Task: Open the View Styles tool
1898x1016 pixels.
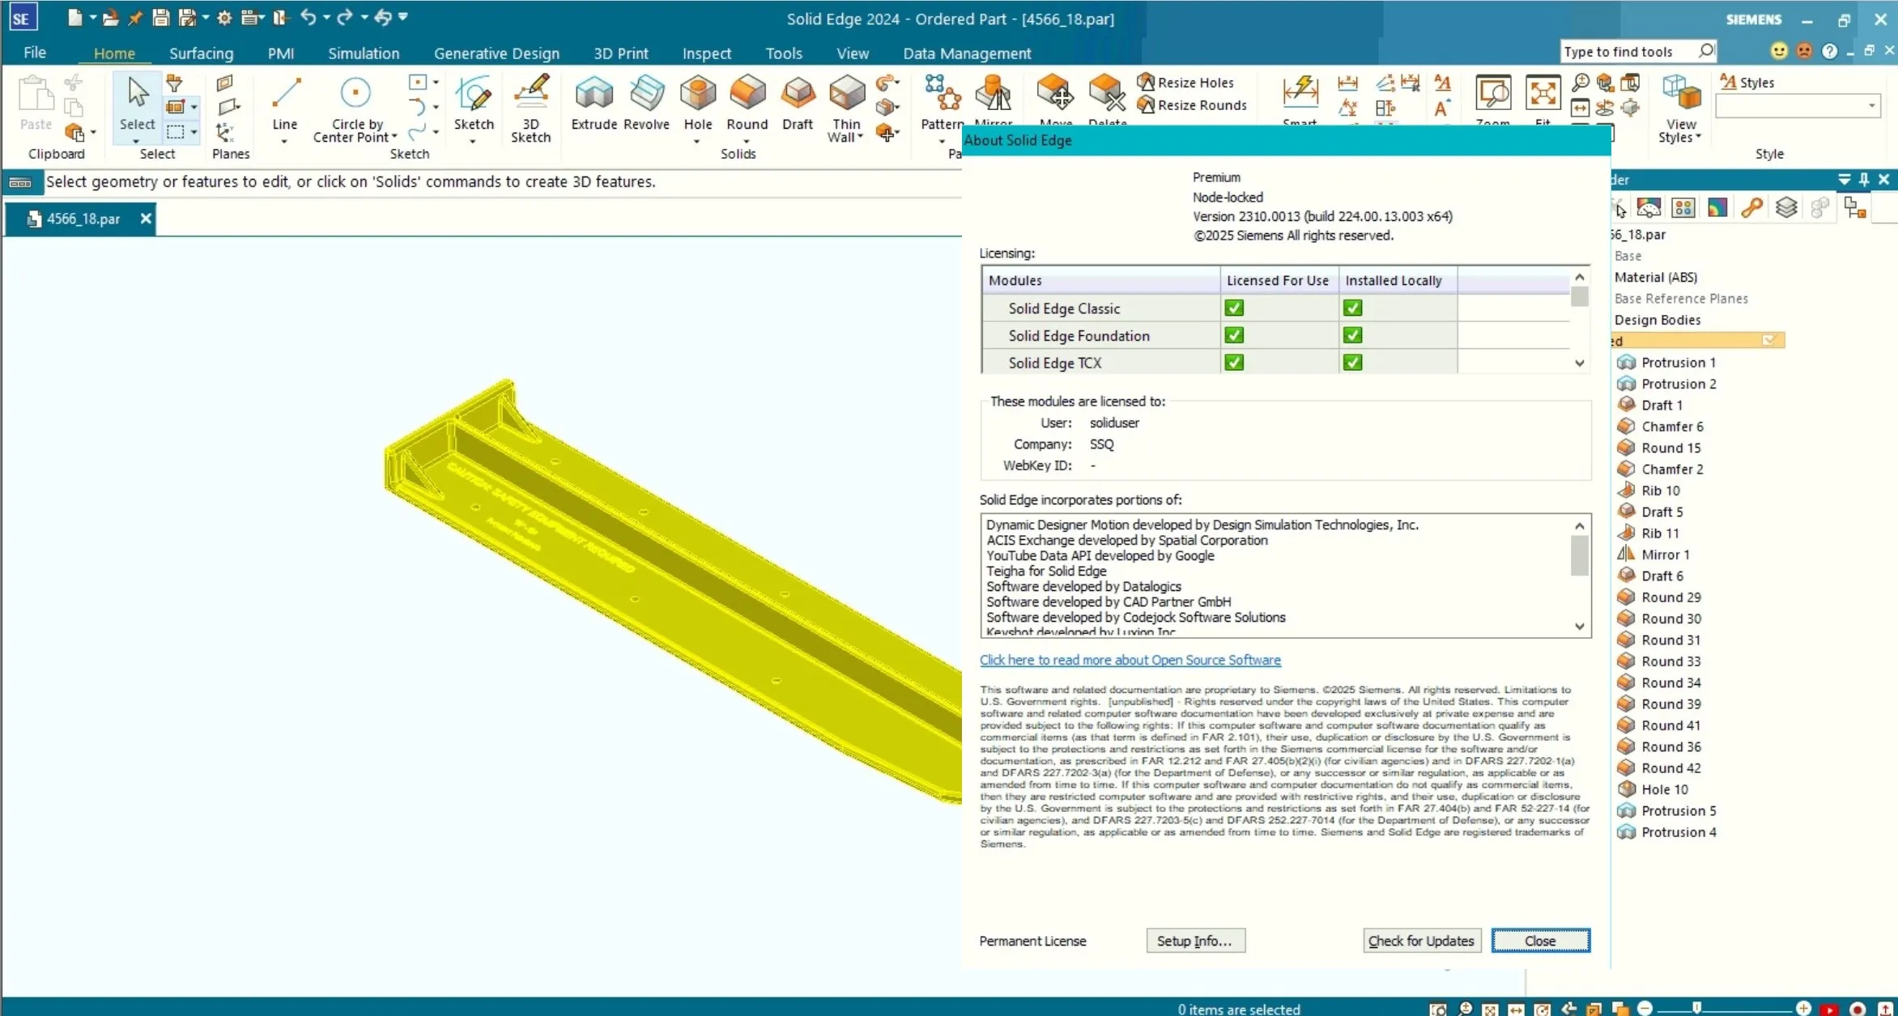Action: 1680,109
